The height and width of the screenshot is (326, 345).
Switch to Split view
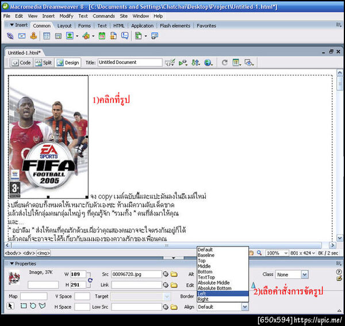(x=44, y=63)
